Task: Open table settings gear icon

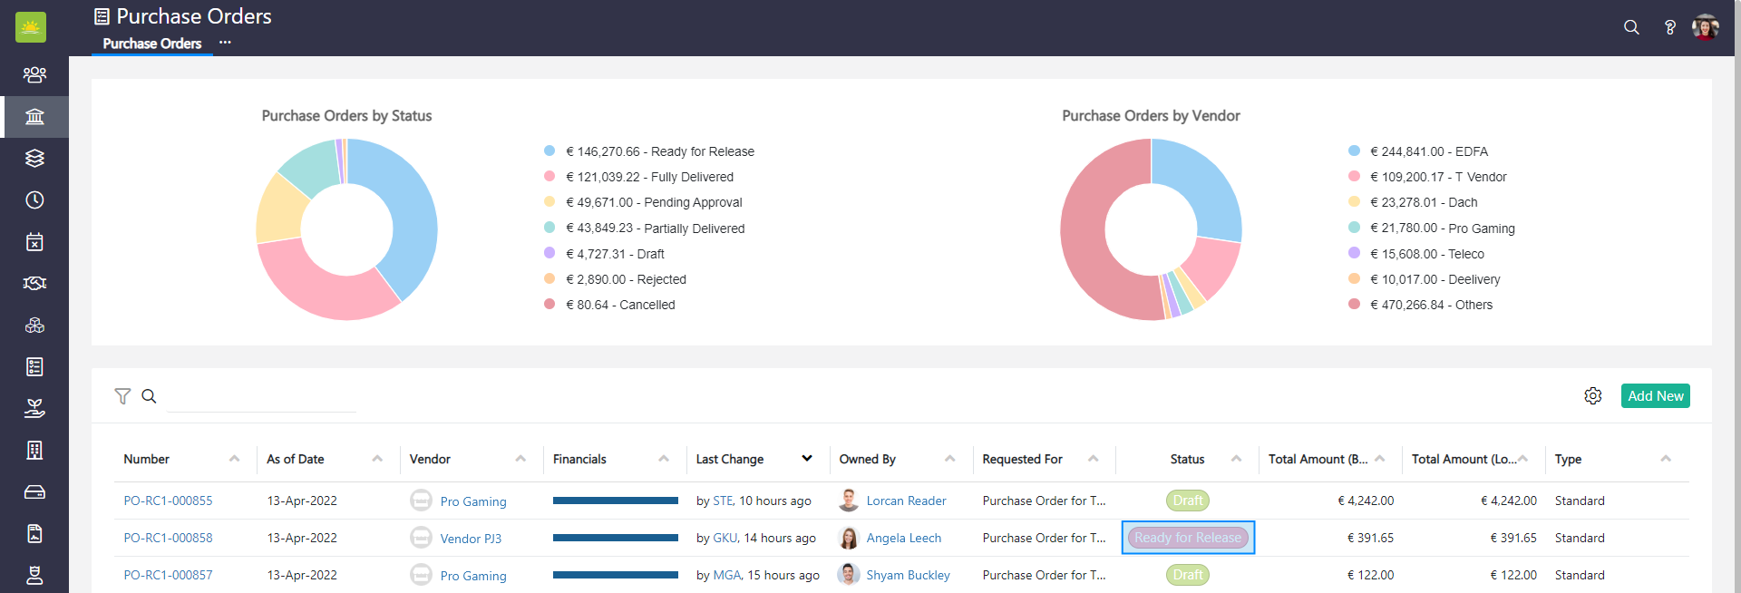Action: [x=1592, y=396]
